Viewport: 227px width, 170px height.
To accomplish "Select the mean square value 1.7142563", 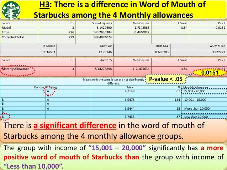I will tap(142, 28).
